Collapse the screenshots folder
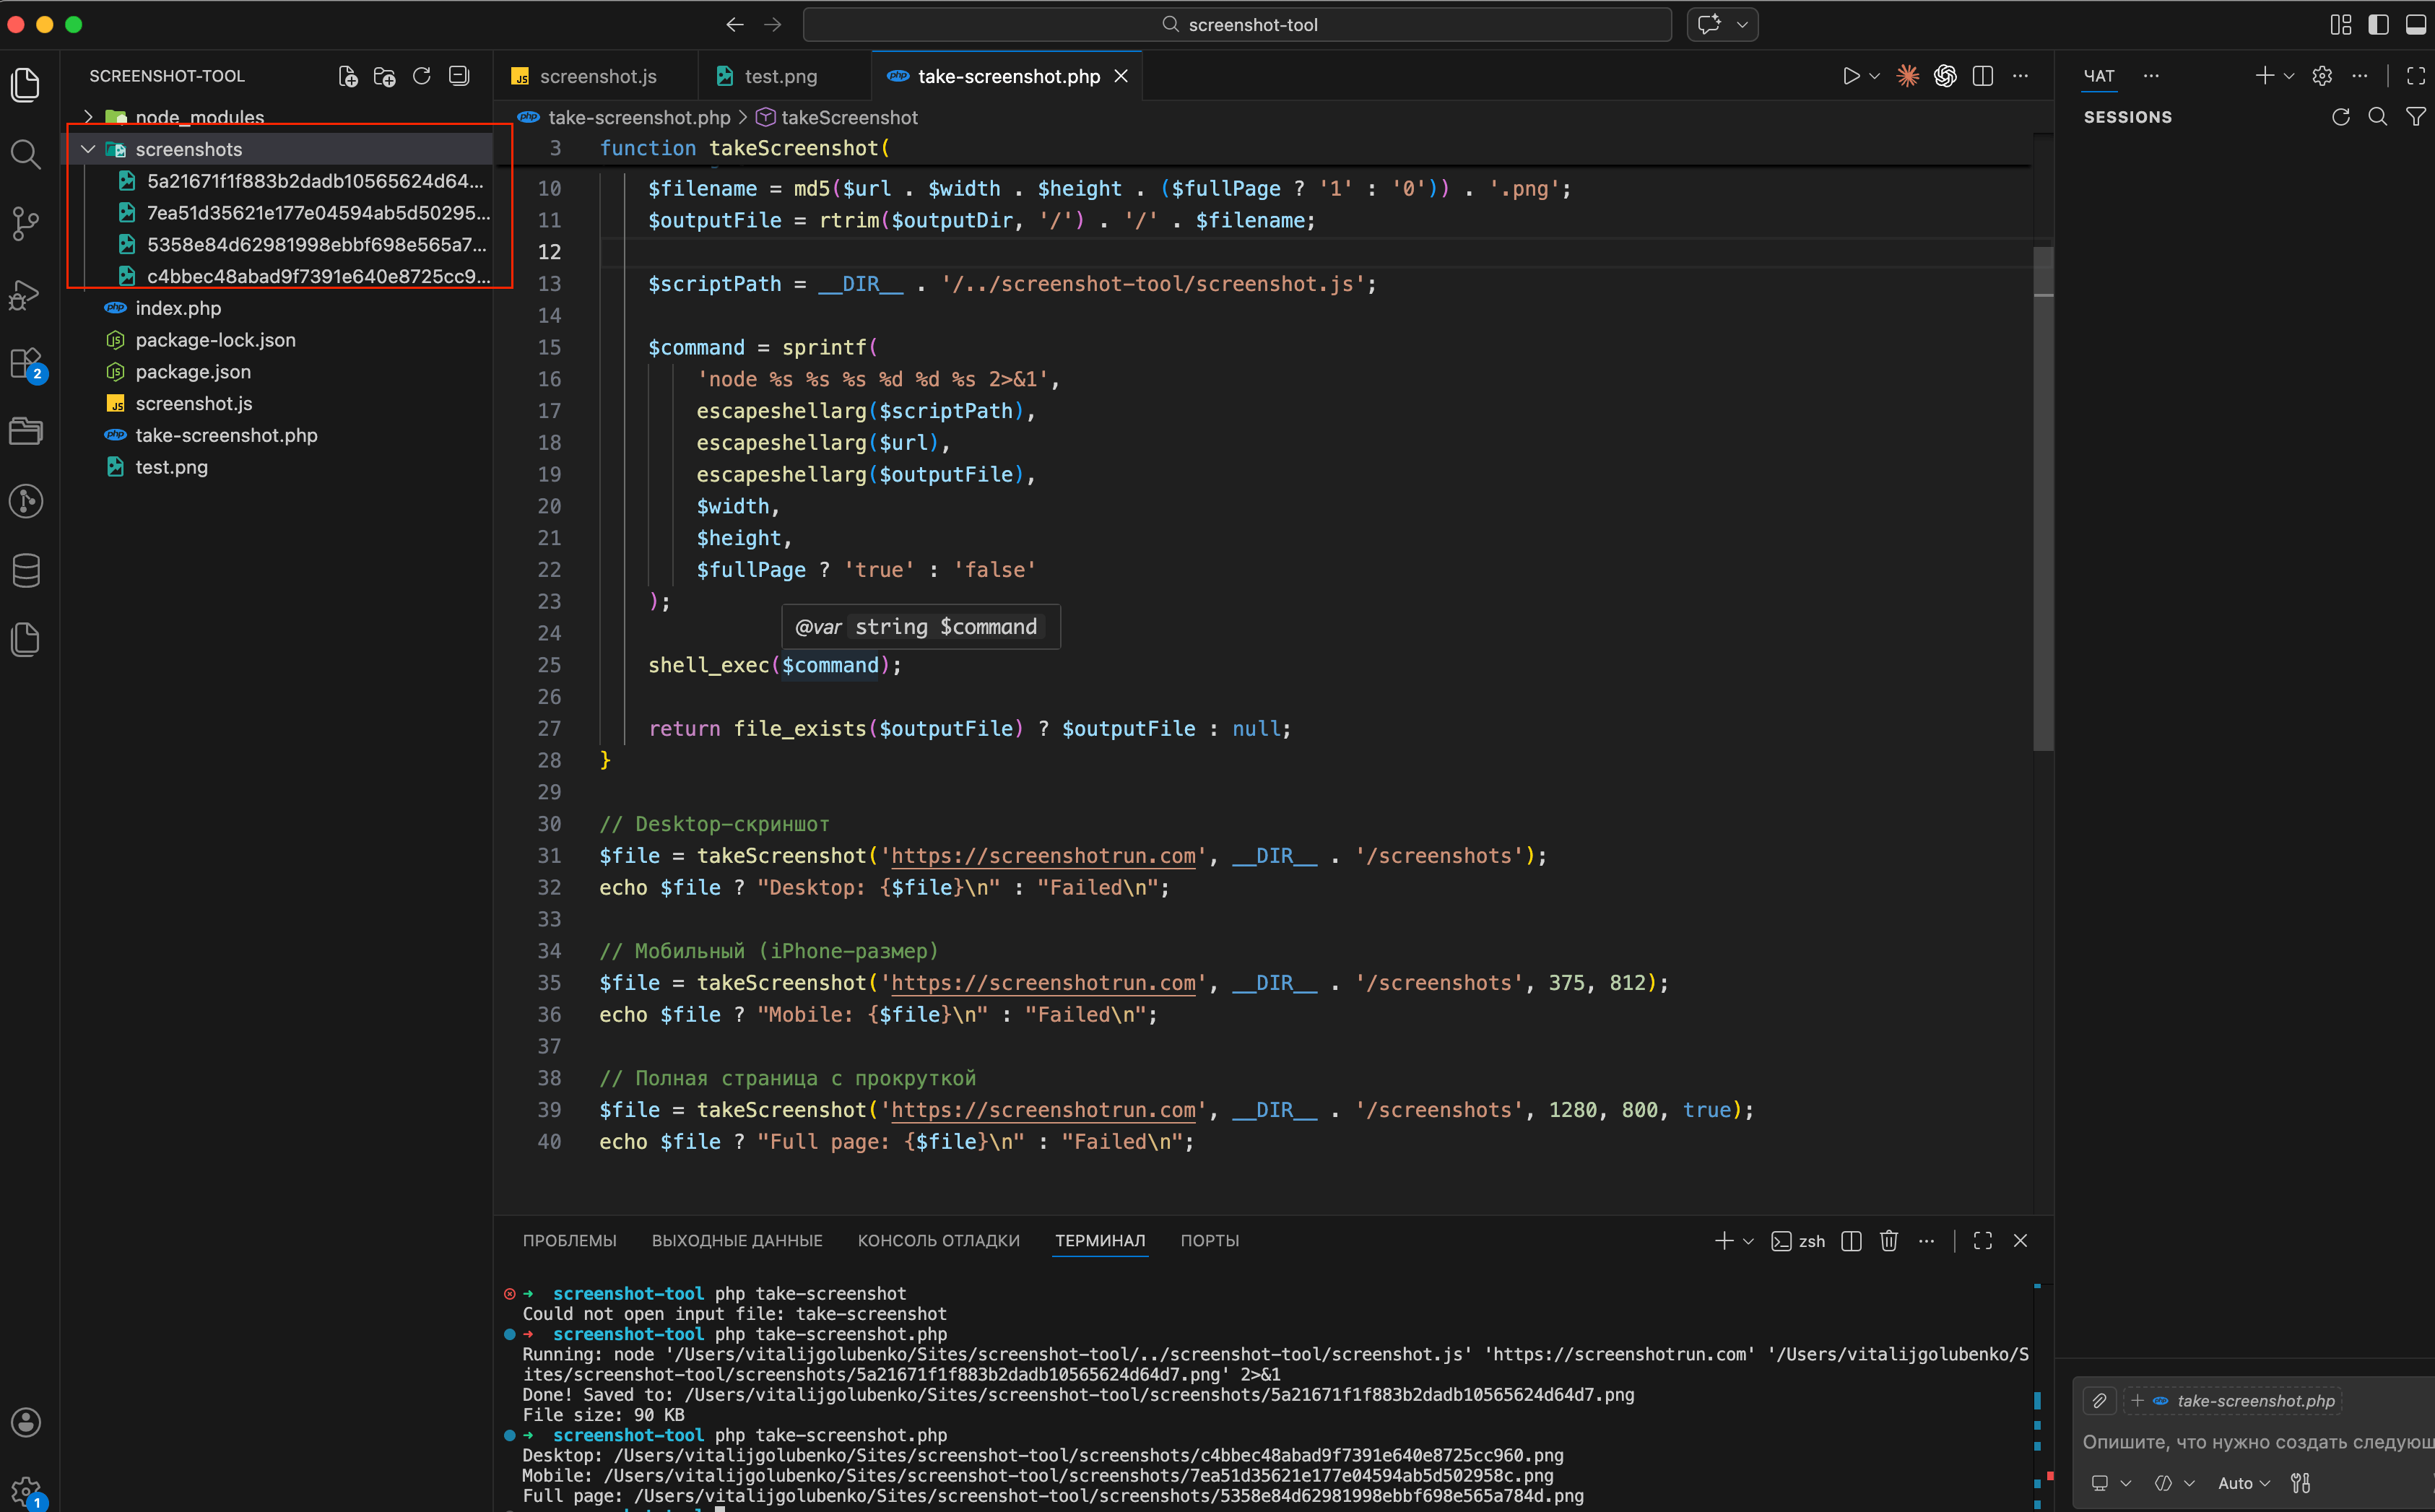The image size is (2435, 1512). 88,149
